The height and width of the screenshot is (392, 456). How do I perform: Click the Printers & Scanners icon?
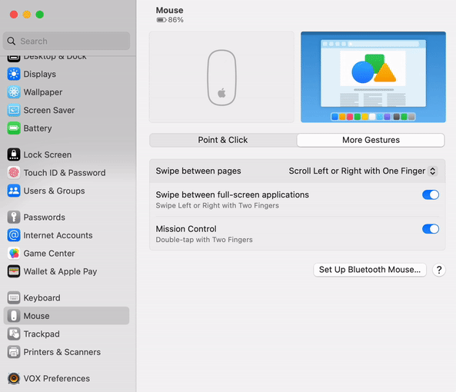(14, 352)
